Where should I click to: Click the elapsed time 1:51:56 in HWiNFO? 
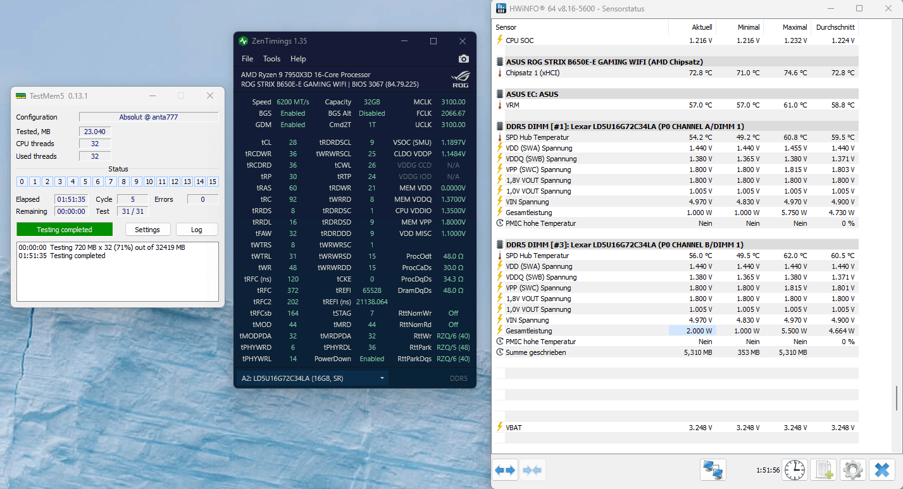pyautogui.click(x=768, y=470)
